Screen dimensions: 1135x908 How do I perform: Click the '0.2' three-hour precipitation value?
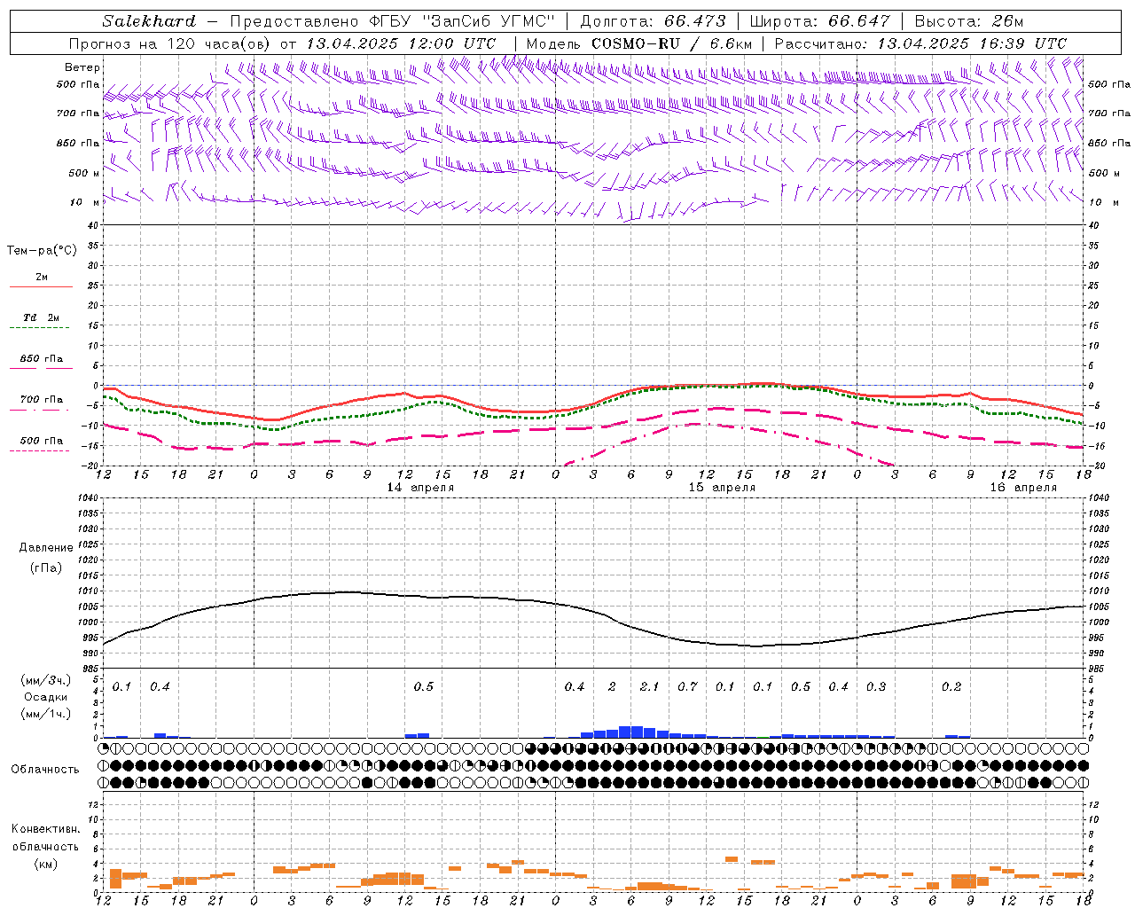pyautogui.click(x=951, y=686)
